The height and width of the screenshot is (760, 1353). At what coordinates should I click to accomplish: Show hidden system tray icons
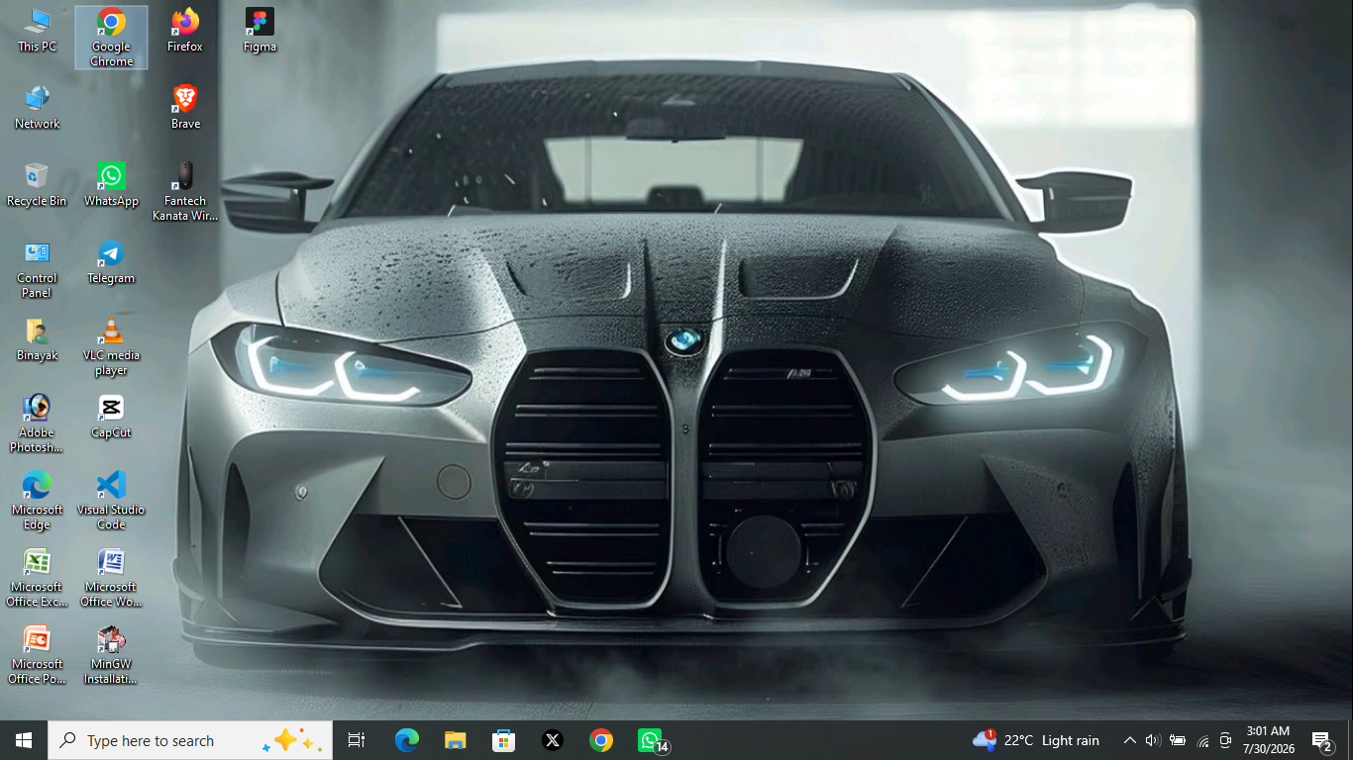[1129, 740]
